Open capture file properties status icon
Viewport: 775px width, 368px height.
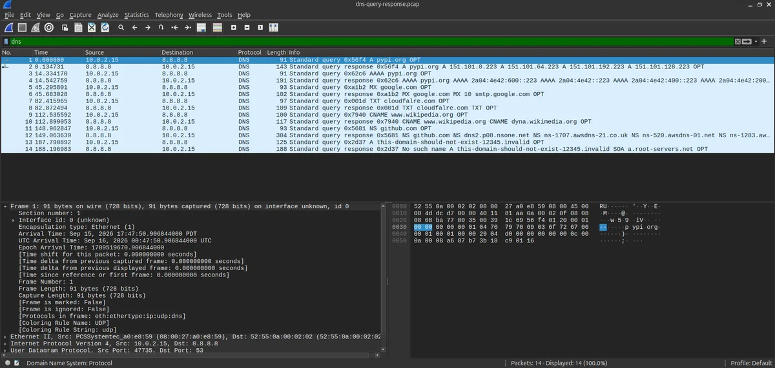click(x=17, y=363)
